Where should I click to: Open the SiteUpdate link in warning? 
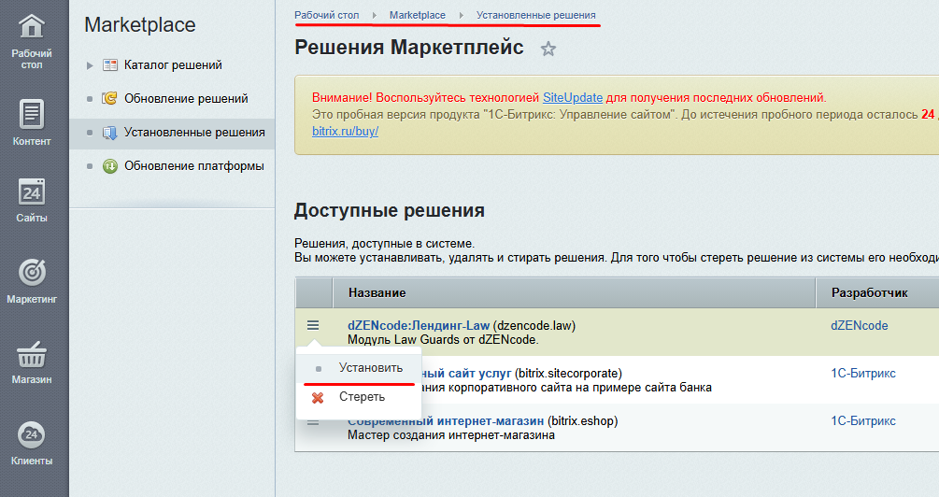tap(573, 97)
